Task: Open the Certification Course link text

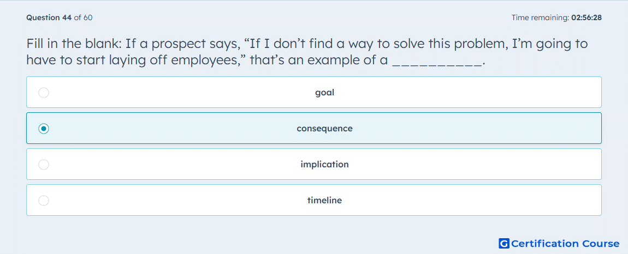Action: [565, 243]
